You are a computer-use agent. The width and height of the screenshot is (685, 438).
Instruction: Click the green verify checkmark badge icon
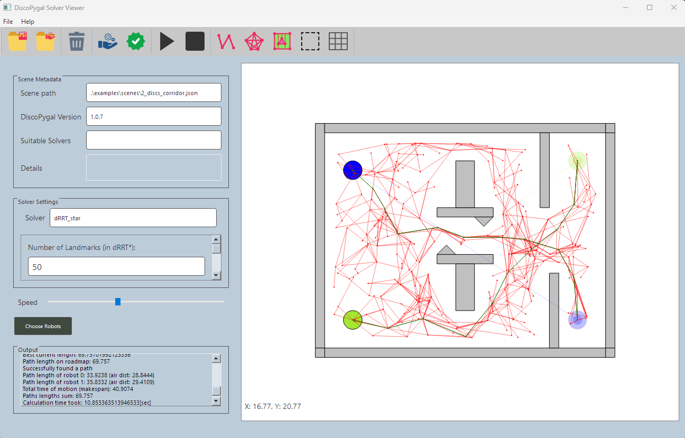pos(136,41)
